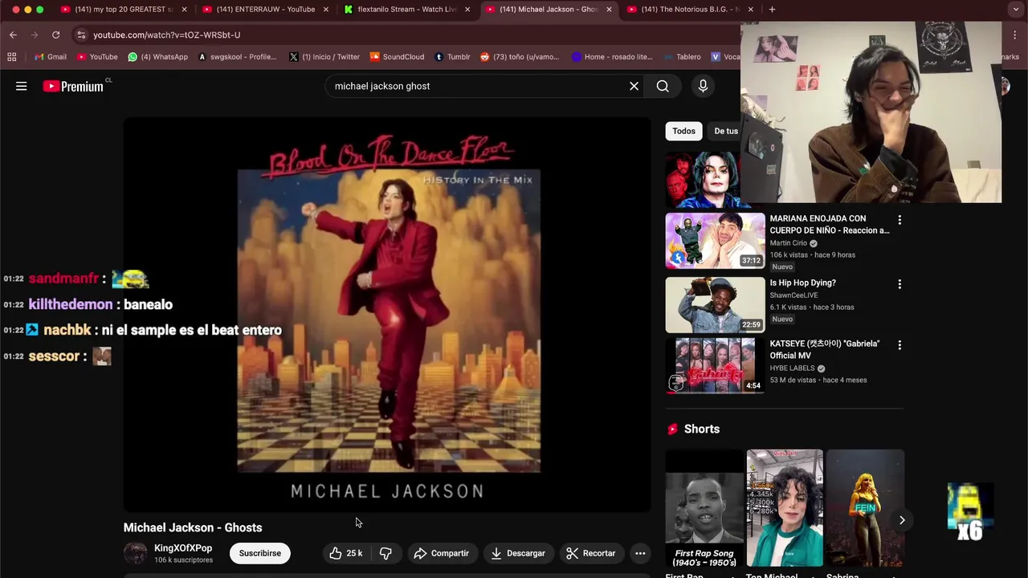Screen dimensions: 1028x578
Task: Select the 'Todos' filter chip
Action: [683, 131]
